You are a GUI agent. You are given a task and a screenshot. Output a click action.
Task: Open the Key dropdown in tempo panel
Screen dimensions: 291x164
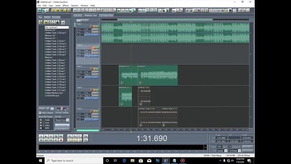pos(226,151)
